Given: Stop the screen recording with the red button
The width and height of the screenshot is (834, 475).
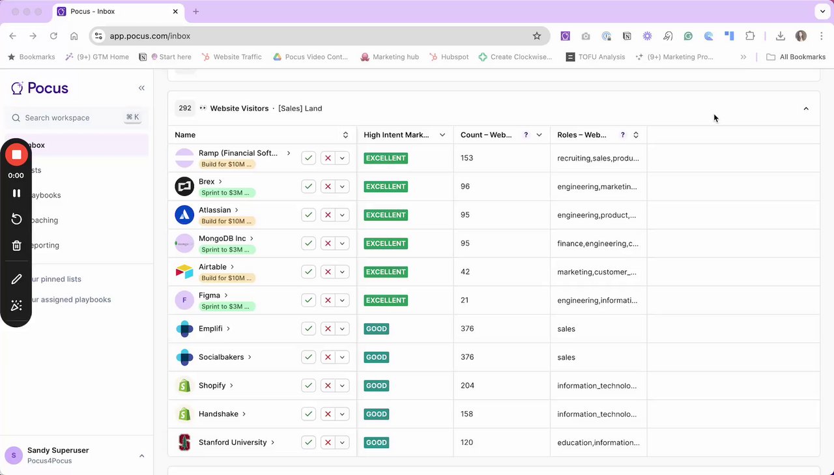Looking at the screenshot, I should [16, 154].
